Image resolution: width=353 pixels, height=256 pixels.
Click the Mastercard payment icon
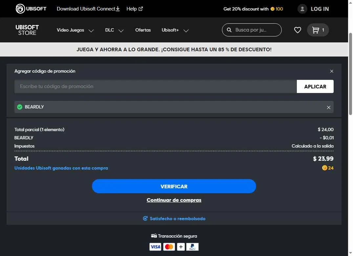(x=169, y=247)
